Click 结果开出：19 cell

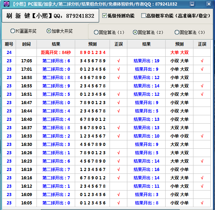point(146,61)
